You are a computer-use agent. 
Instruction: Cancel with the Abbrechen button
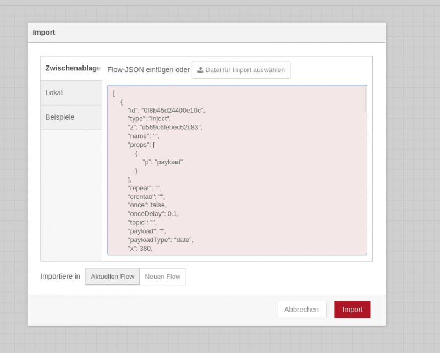tap(301, 310)
